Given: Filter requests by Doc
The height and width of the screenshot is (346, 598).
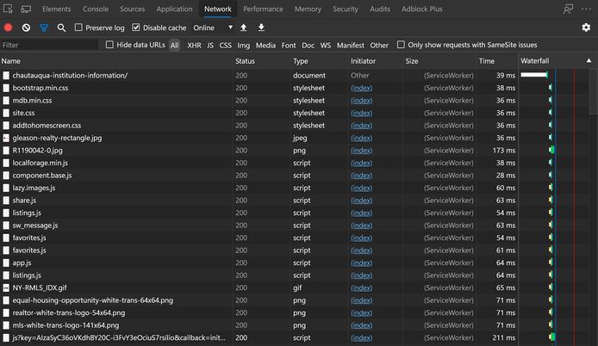Looking at the screenshot, I should tap(308, 45).
